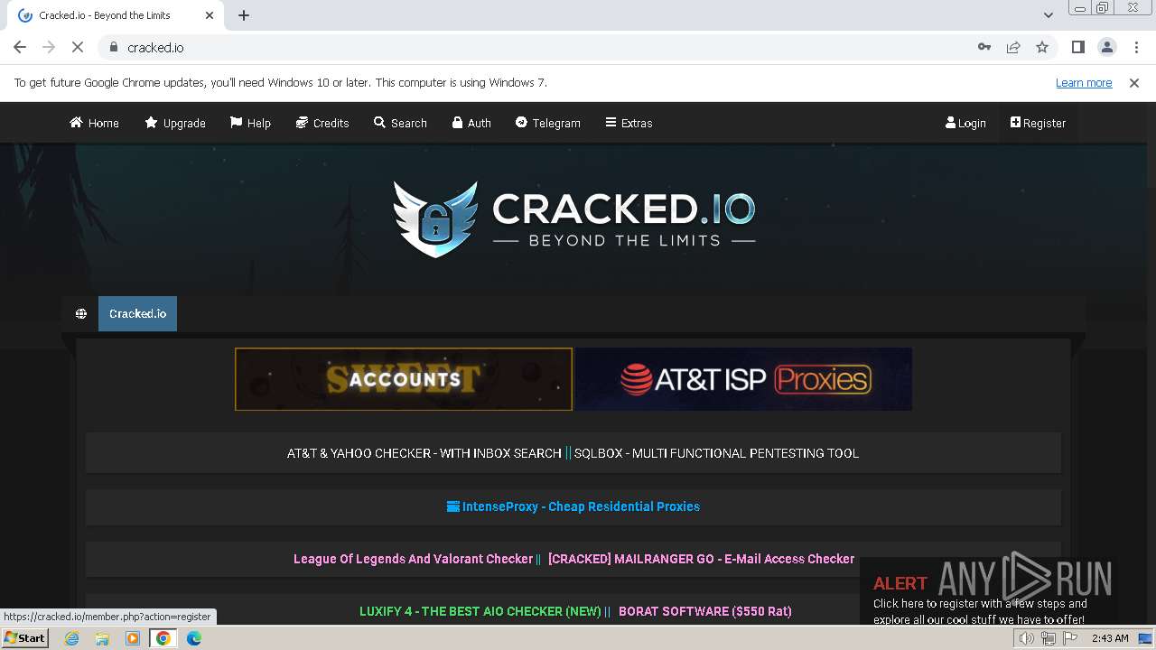1156x650 pixels.
Task: Click the Auth padlock icon
Action: 458,123
